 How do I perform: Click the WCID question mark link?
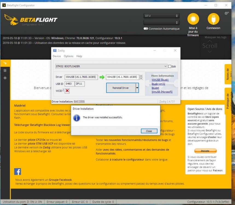63,90
